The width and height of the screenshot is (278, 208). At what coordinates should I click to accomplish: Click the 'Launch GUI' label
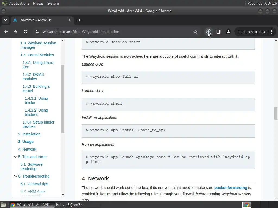(92, 64)
